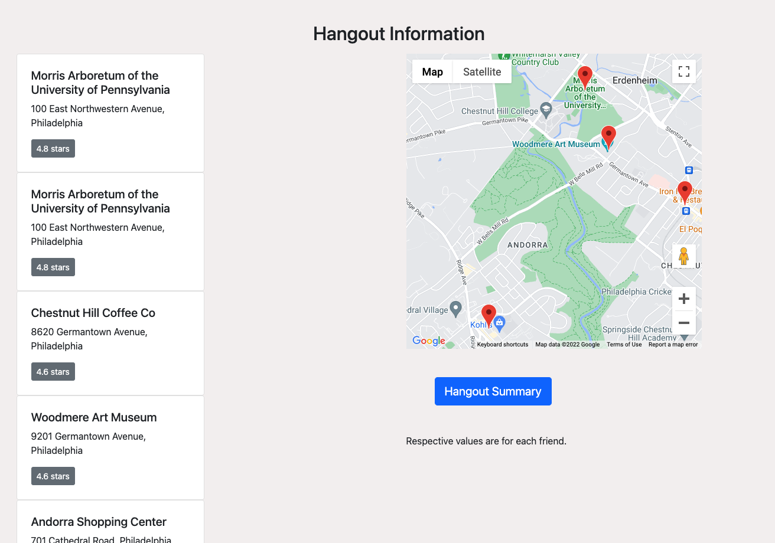Image resolution: width=775 pixels, height=543 pixels.
Task: Toggle fullscreen map view
Action: [x=684, y=71]
